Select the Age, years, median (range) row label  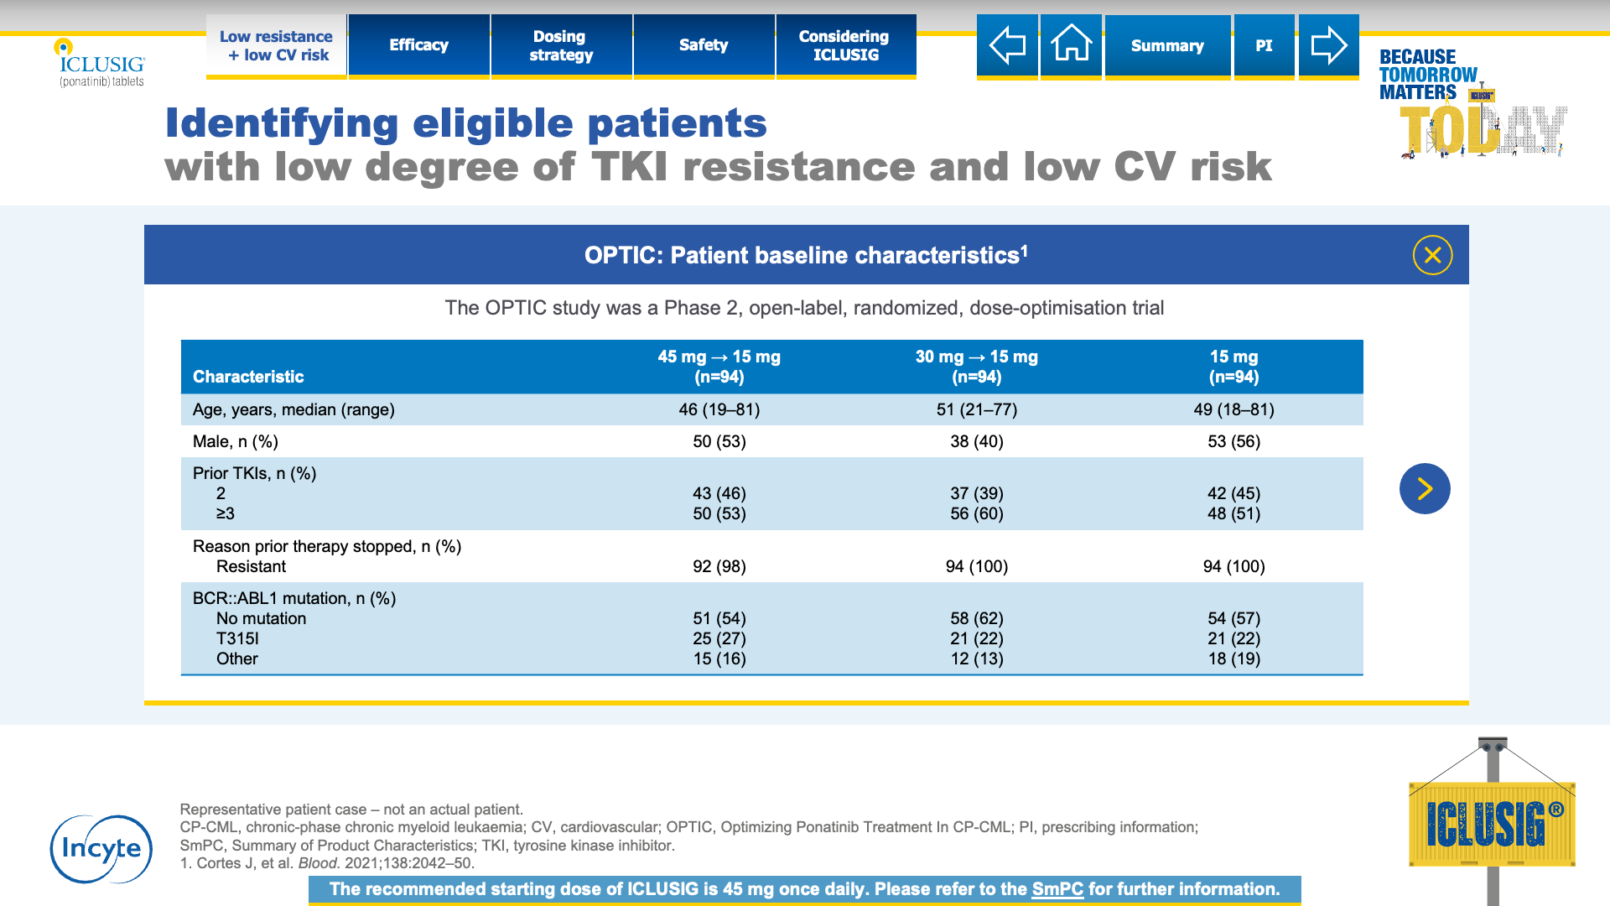point(293,409)
